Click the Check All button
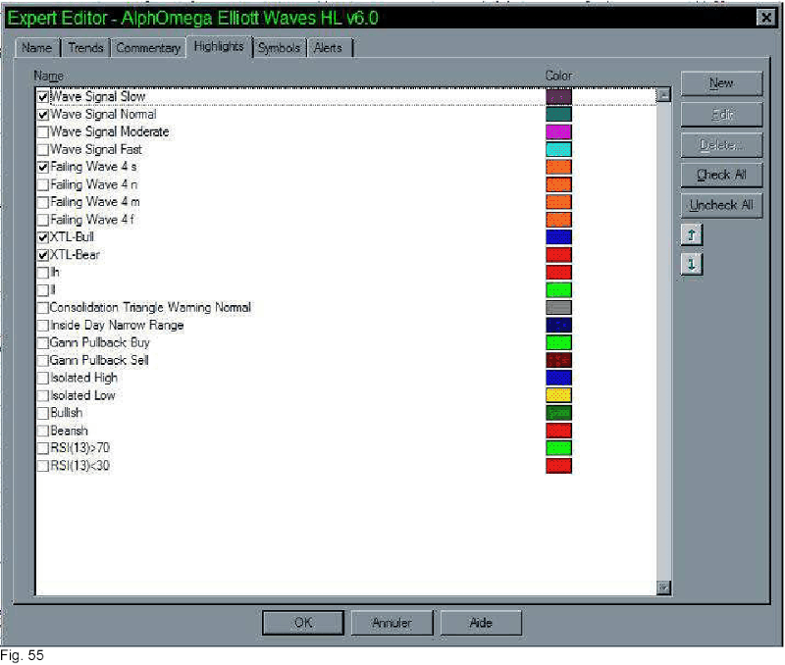 [x=721, y=176]
